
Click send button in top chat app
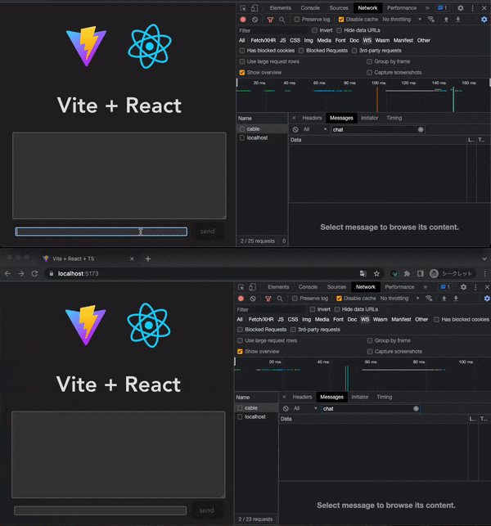207,232
